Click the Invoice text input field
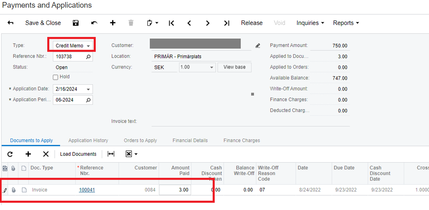 pos(251,121)
